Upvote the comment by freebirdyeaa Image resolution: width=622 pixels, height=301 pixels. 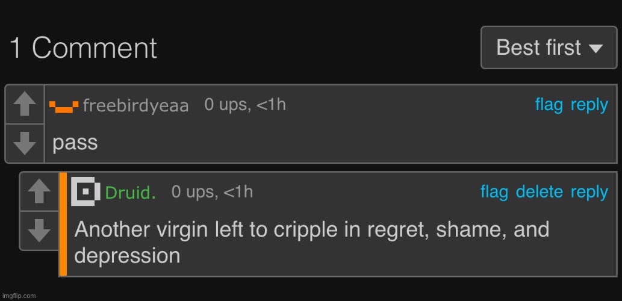25,104
